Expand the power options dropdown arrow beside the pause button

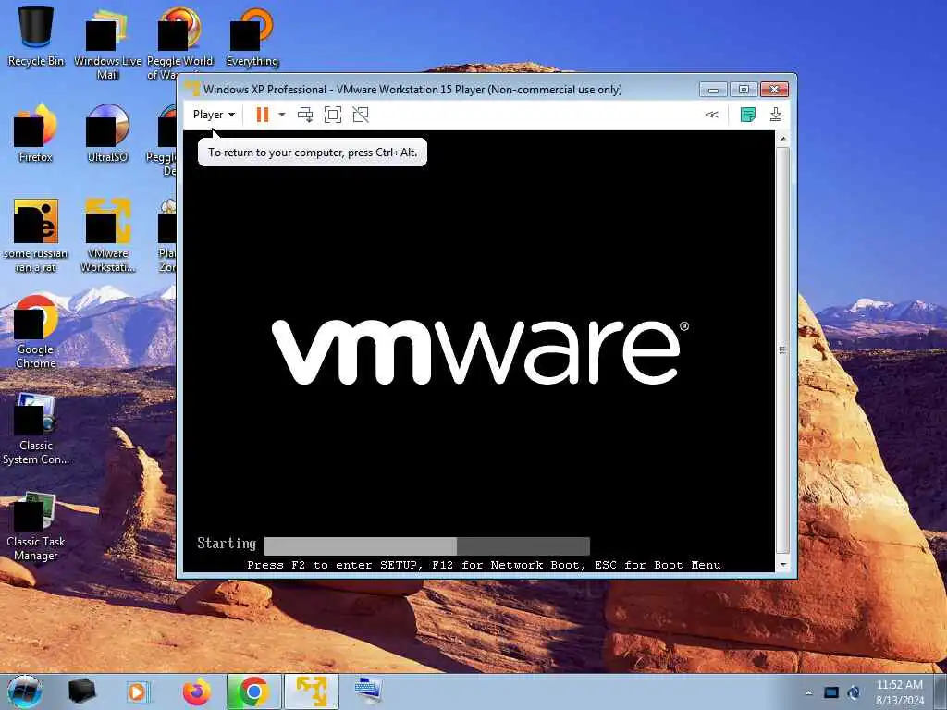click(281, 115)
